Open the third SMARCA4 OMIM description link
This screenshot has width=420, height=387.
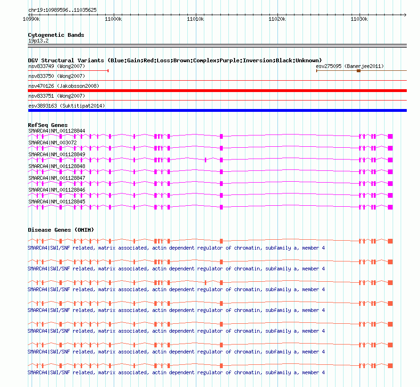(176, 289)
